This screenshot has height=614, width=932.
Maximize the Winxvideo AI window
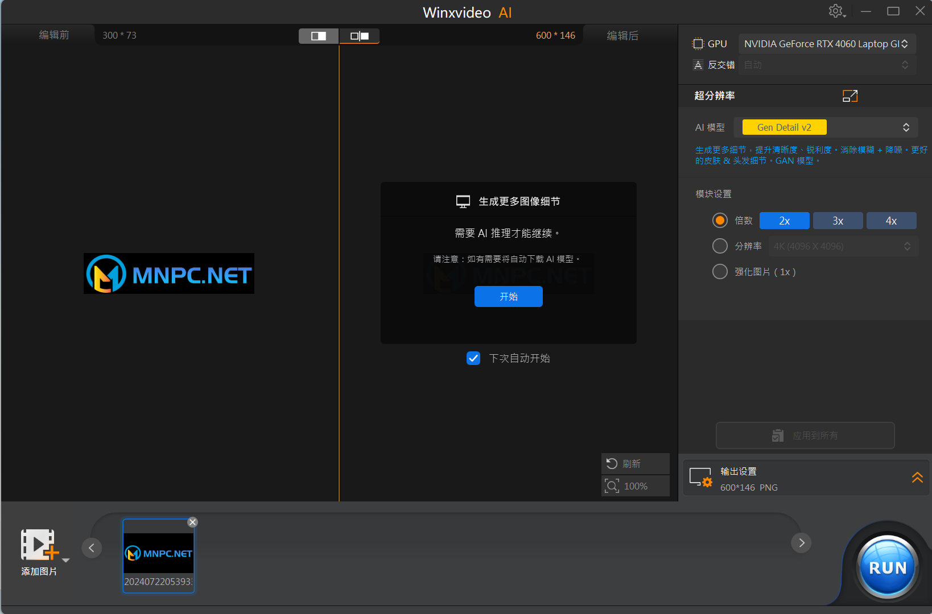point(893,11)
